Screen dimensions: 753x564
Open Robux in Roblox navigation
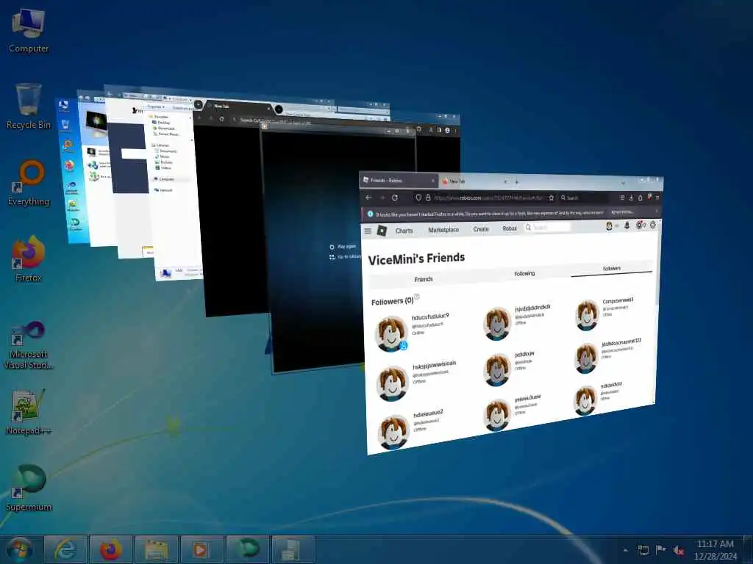(x=510, y=228)
